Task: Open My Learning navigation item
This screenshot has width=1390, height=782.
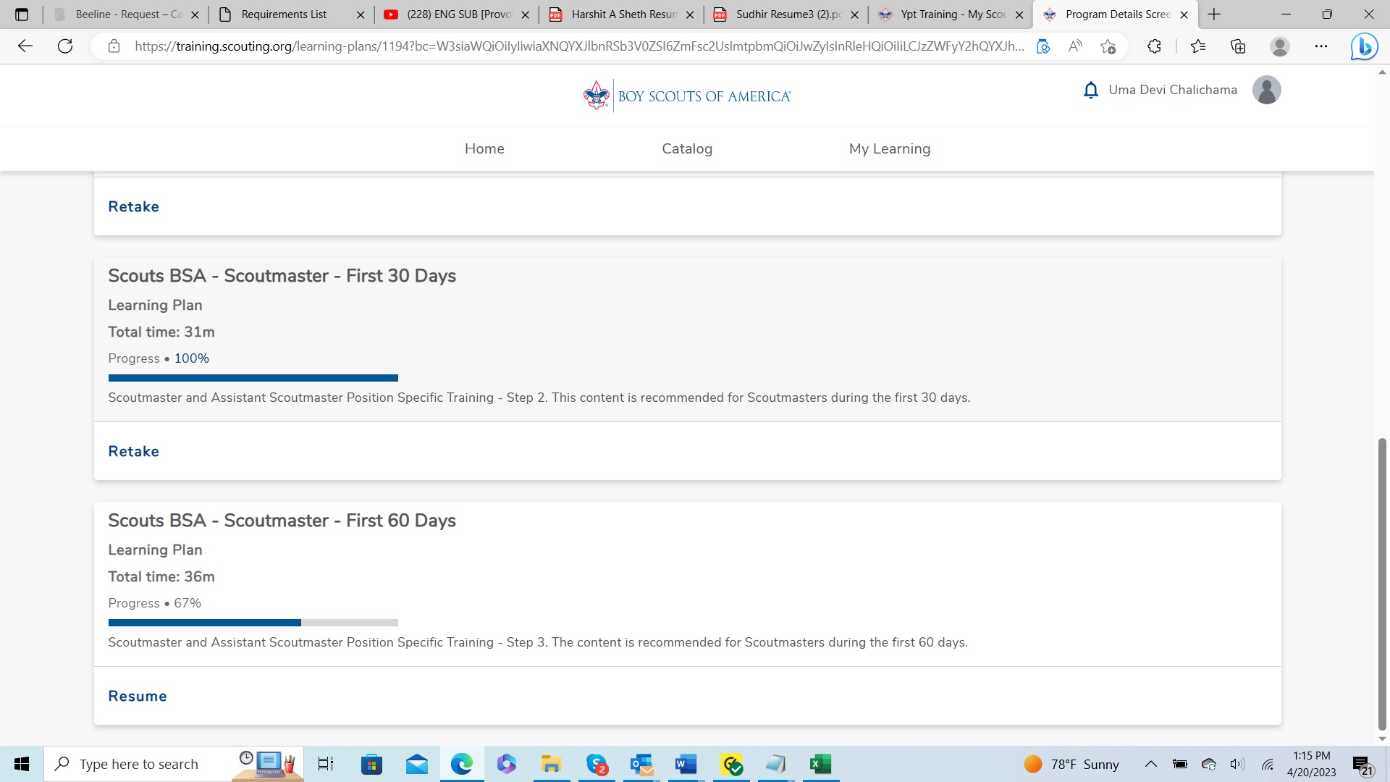Action: click(x=890, y=148)
